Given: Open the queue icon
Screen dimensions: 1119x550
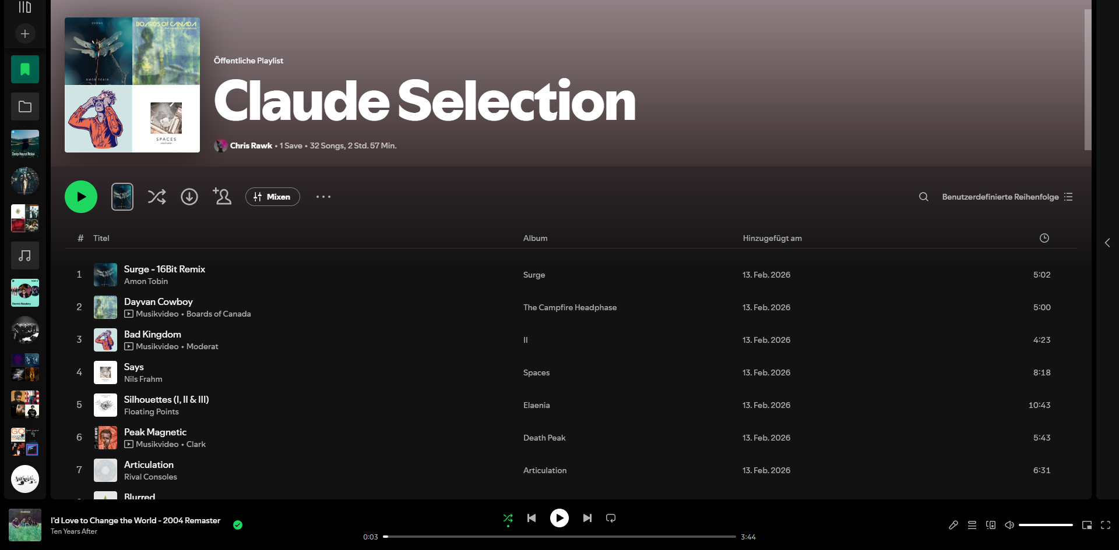Looking at the screenshot, I should pos(972,525).
